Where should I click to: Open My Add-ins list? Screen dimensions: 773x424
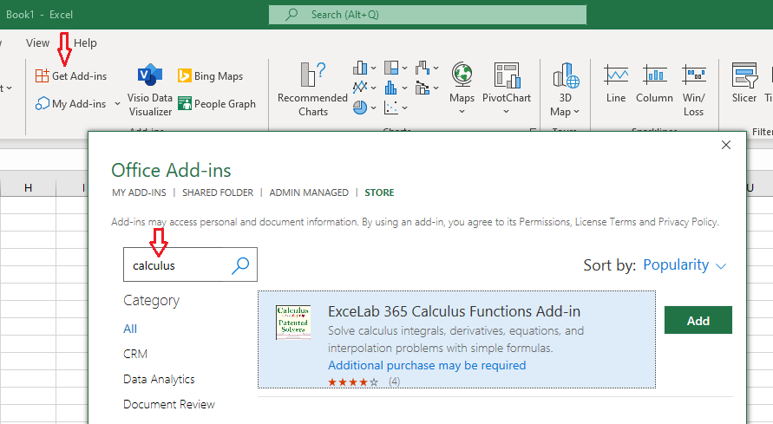[71, 103]
